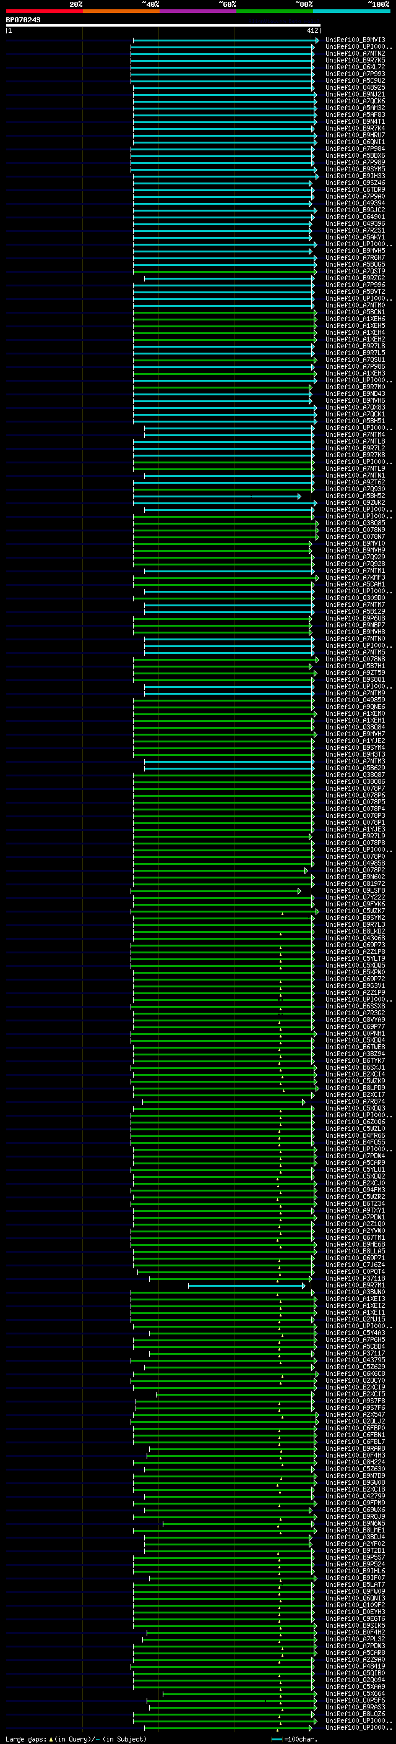Click the alignment bar beside UniRef100_A5BH52
The width and height of the screenshot is (396, 1744).
click(x=217, y=496)
